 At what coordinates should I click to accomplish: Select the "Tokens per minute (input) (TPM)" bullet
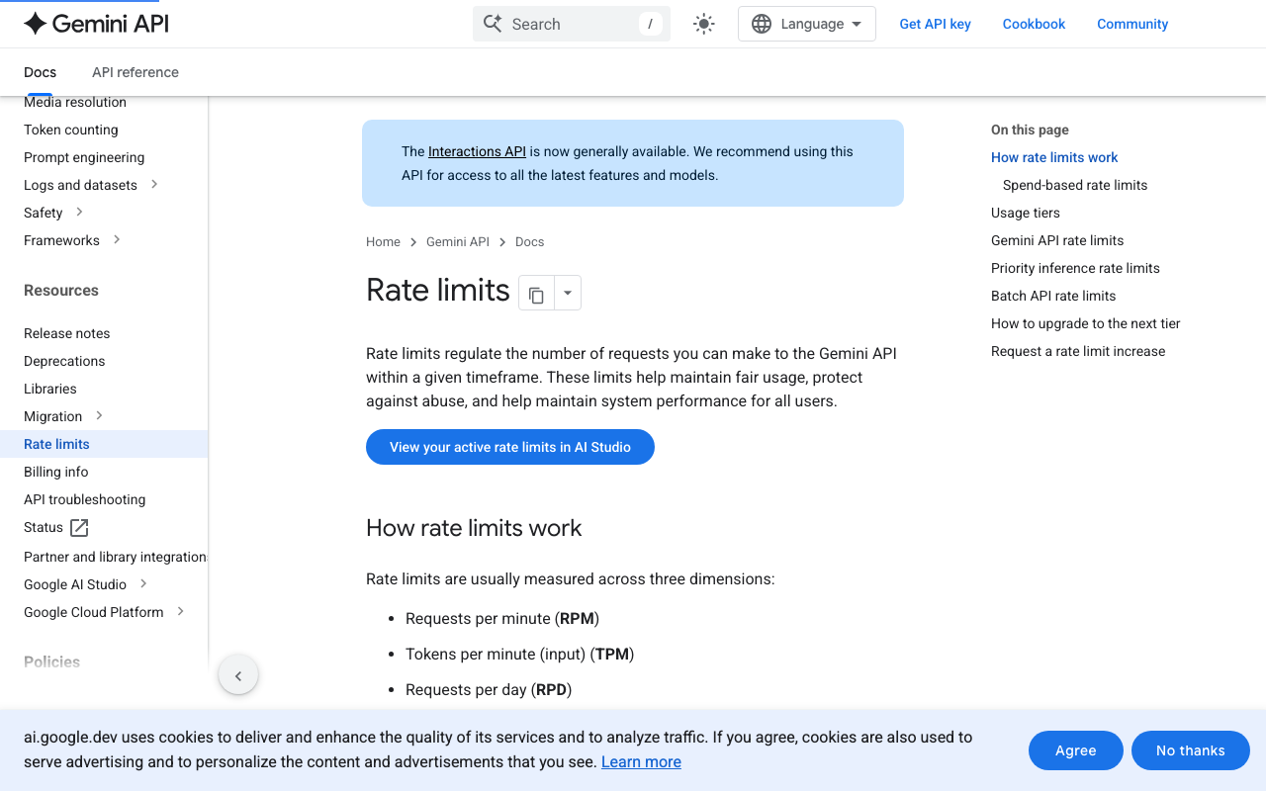pyautogui.click(x=520, y=654)
